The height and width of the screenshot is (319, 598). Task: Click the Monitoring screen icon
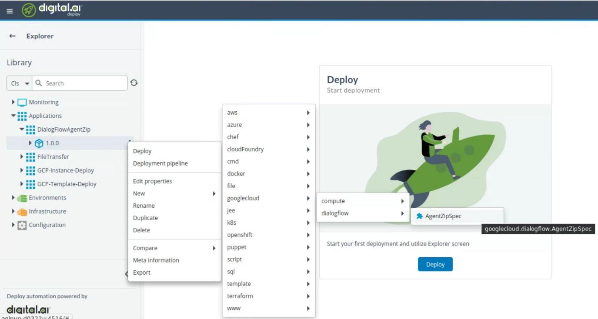[x=22, y=103]
